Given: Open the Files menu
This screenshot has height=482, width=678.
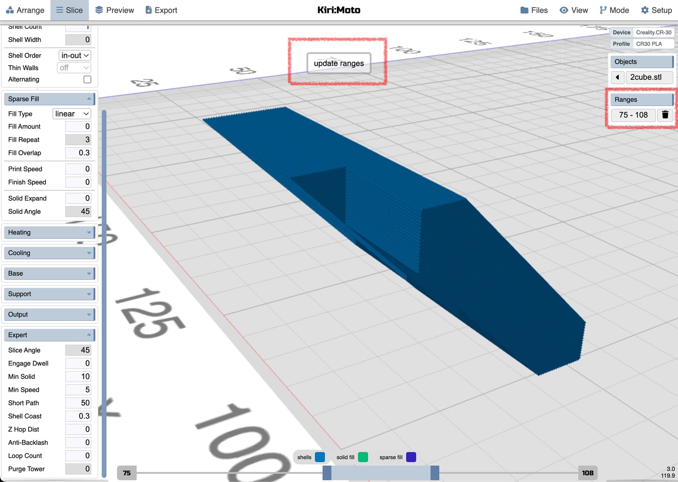Looking at the screenshot, I should (x=534, y=10).
